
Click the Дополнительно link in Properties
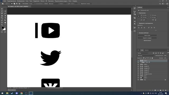click(x=147, y=41)
